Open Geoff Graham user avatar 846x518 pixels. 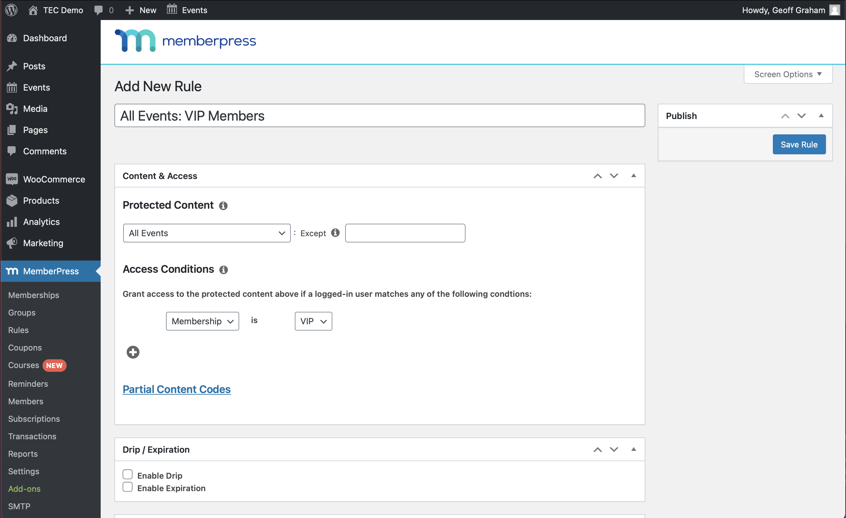(x=835, y=10)
